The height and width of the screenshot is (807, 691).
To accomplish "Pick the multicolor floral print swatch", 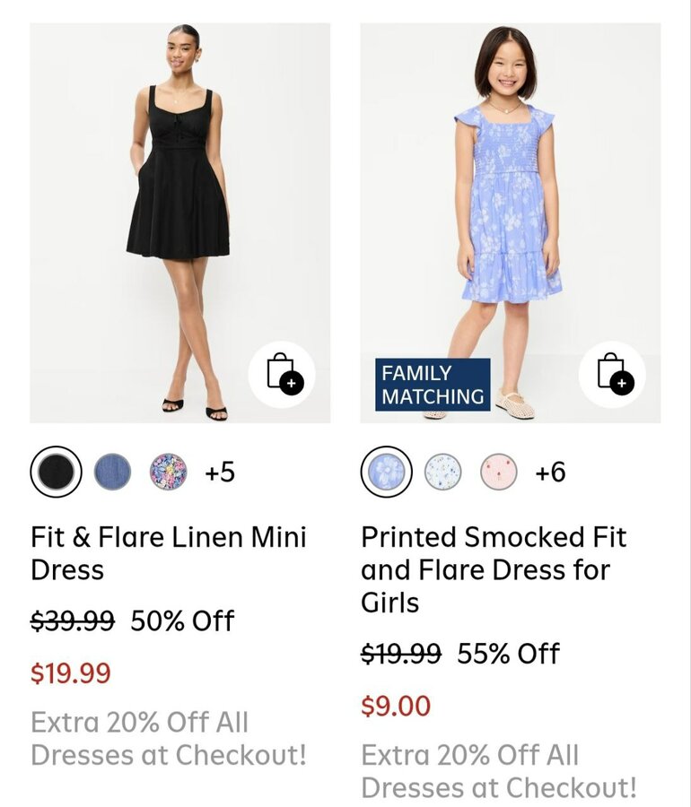I will click(x=168, y=472).
